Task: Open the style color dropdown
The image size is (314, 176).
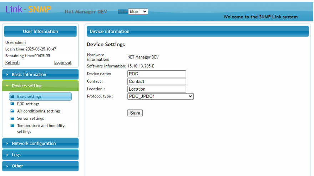Action: point(138,11)
